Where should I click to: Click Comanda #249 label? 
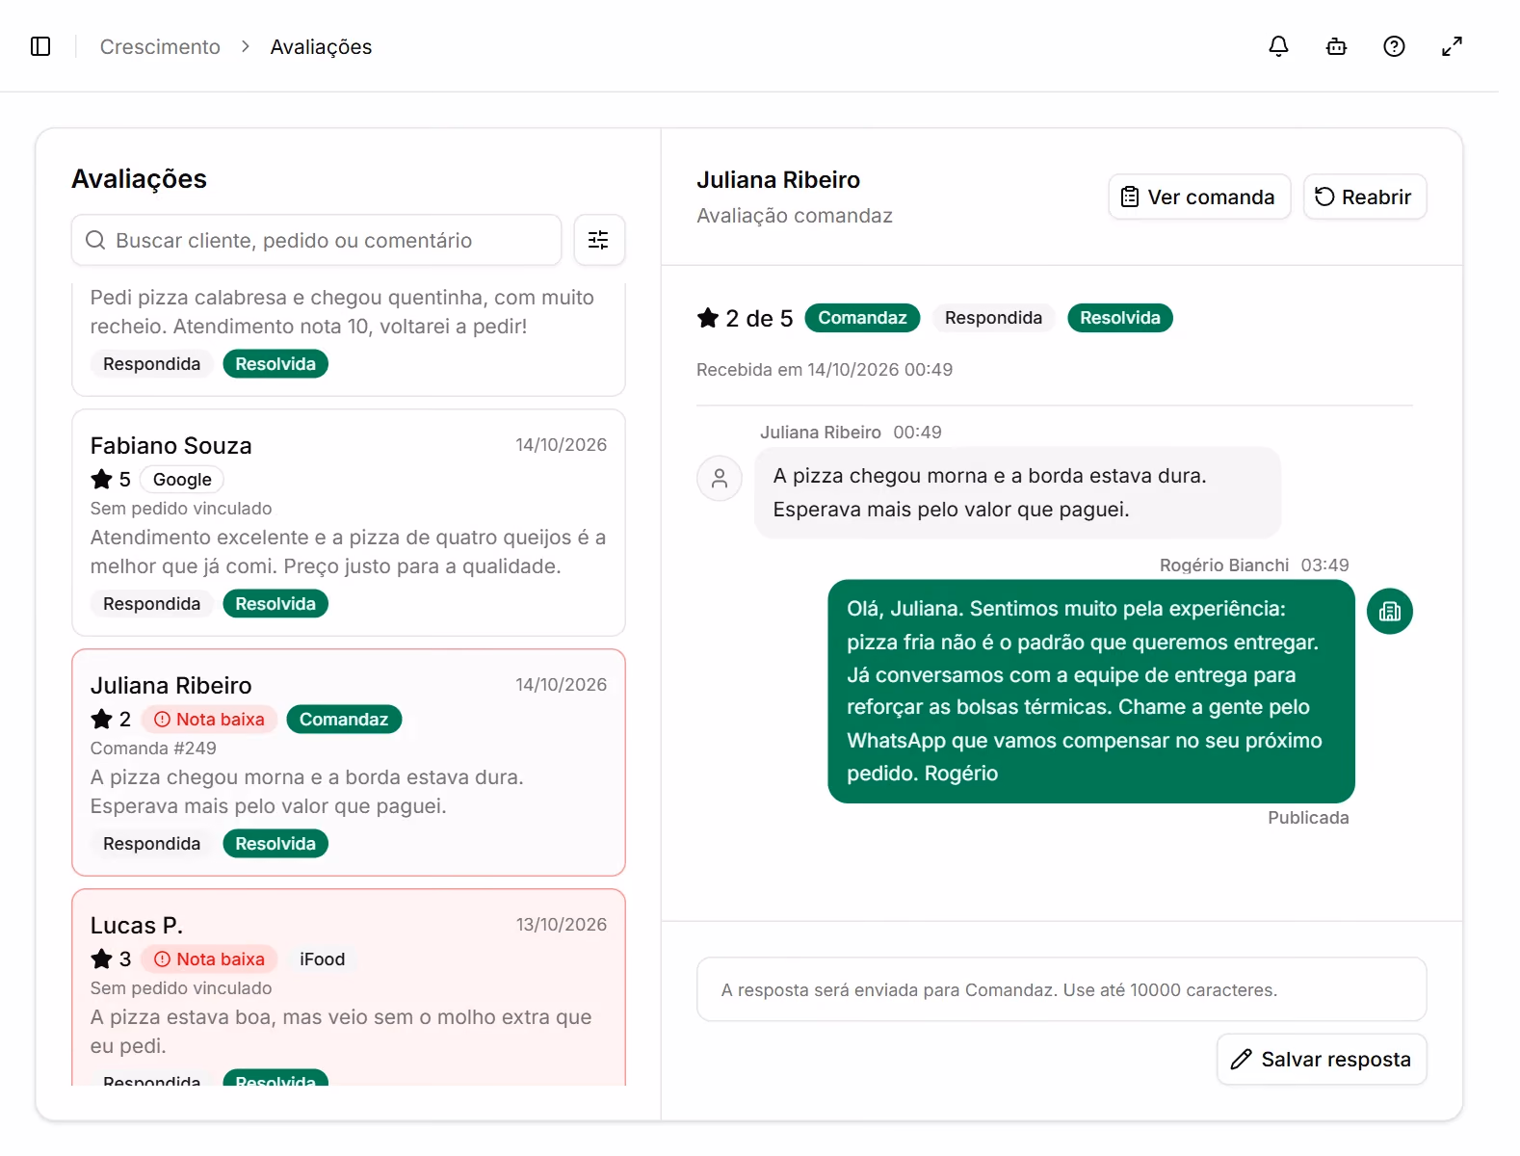tap(153, 749)
